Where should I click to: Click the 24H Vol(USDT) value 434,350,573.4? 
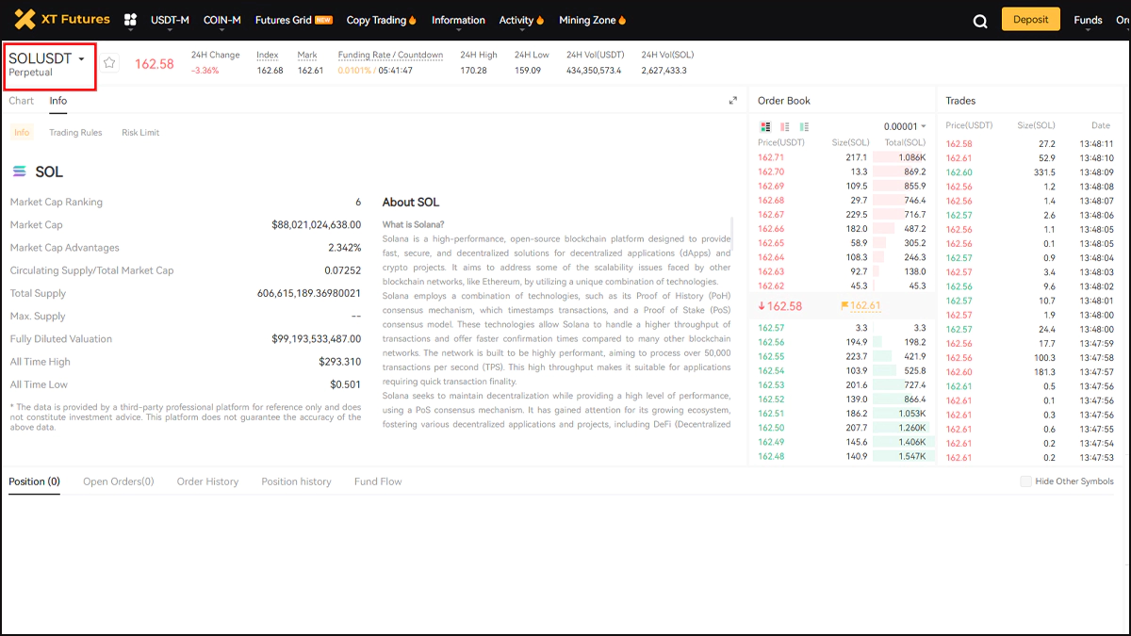coord(594,71)
